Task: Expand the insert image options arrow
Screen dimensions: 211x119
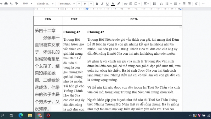Action: click(x=139, y=4)
